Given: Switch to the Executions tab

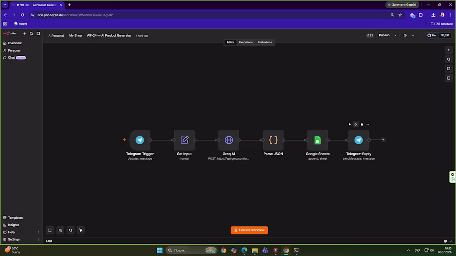Looking at the screenshot, I should [246, 42].
